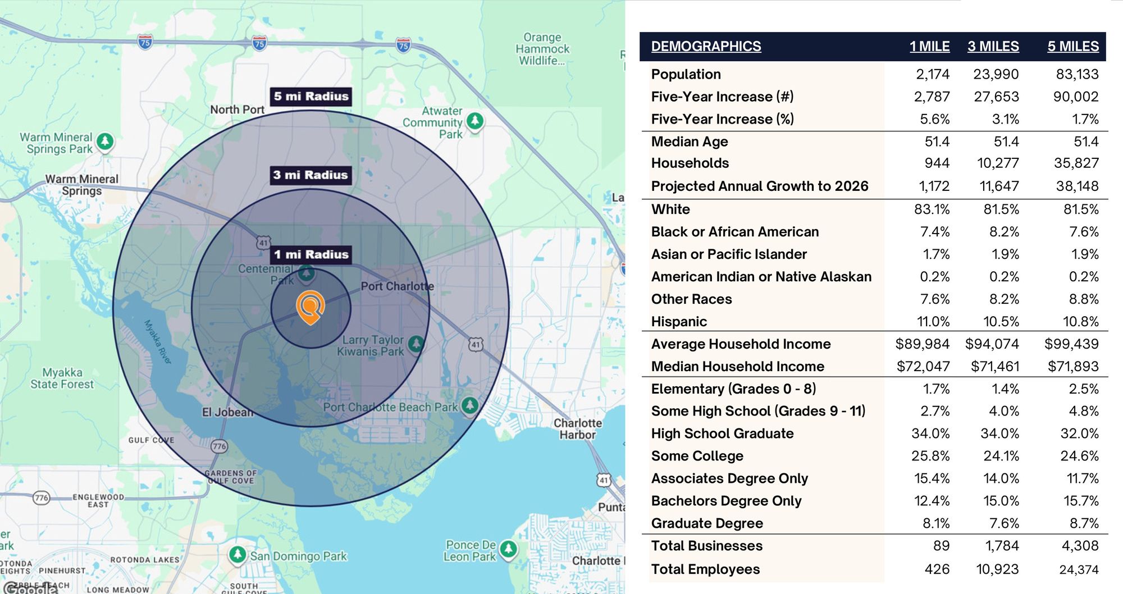Screen dimensions: 1123x594
Task: Click the Google logo on the map
Action: point(31,588)
